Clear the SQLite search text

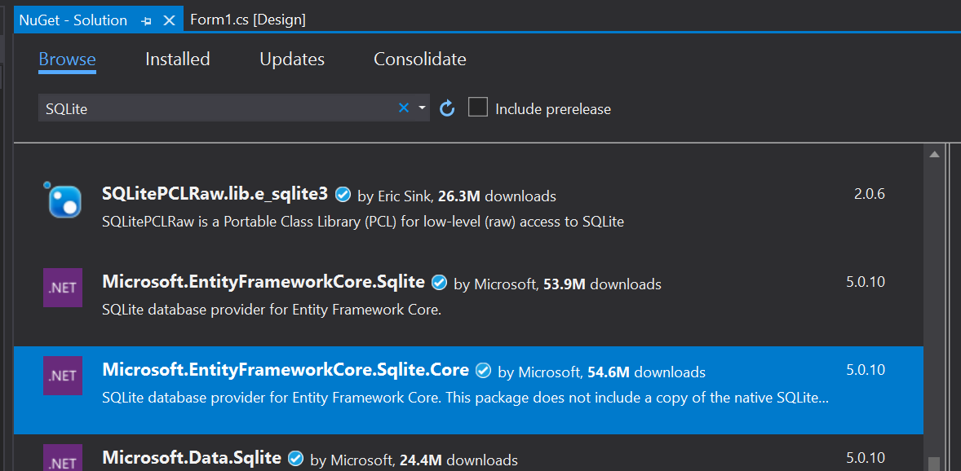[403, 108]
